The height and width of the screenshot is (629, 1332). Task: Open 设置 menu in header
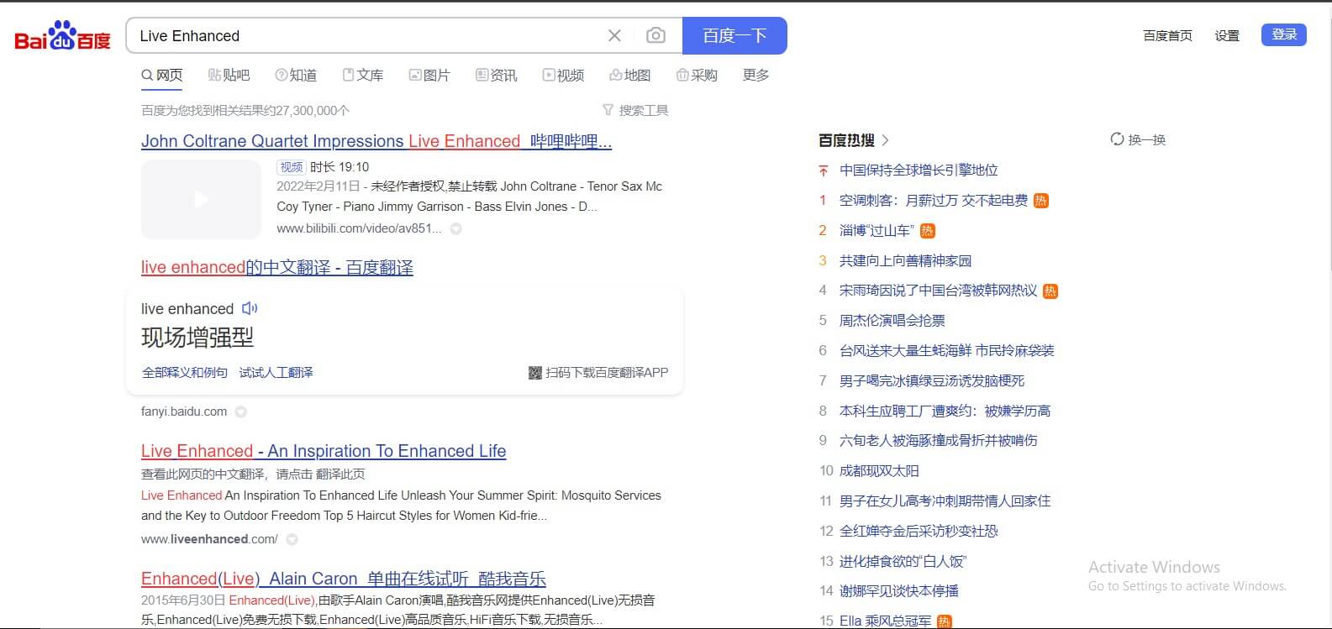[x=1227, y=35]
